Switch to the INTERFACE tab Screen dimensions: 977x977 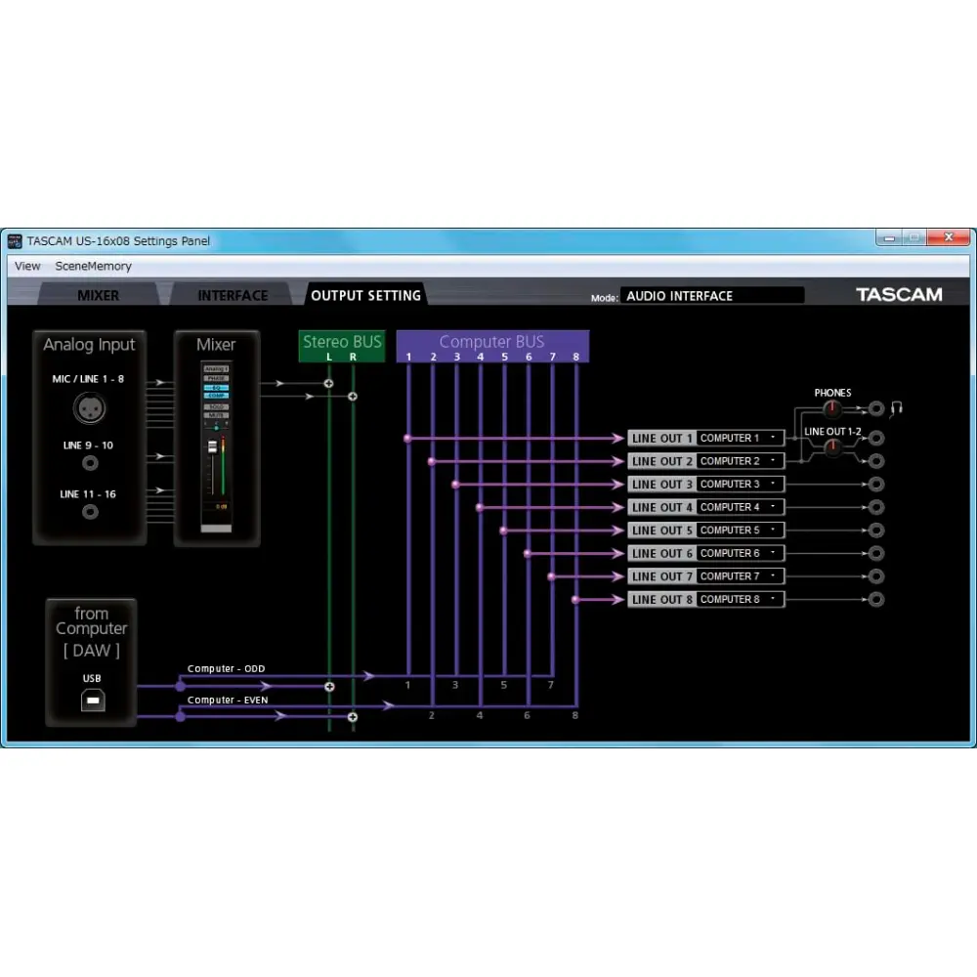tap(233, 295)
